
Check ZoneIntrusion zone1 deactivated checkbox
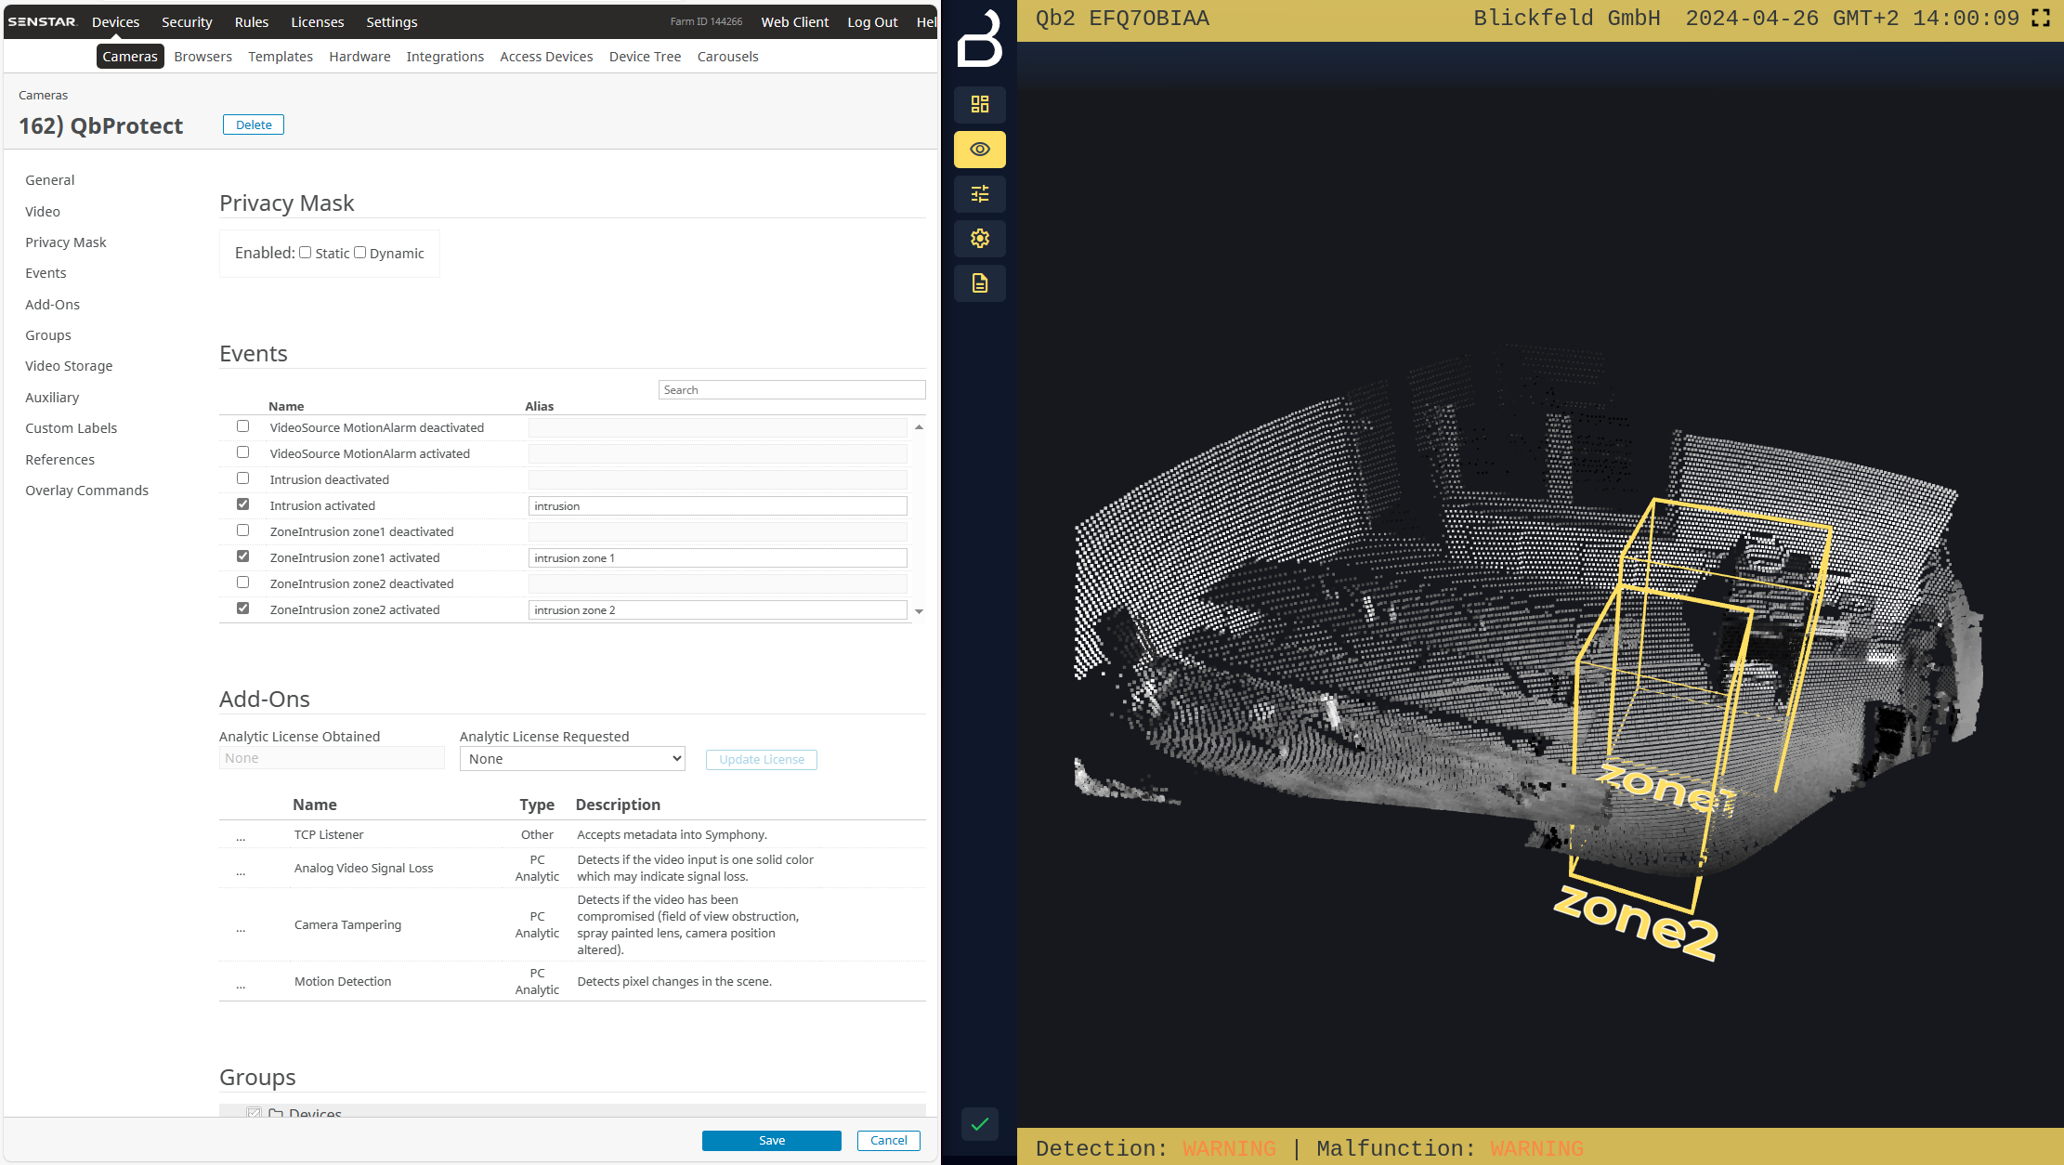[x=243, y=530]
